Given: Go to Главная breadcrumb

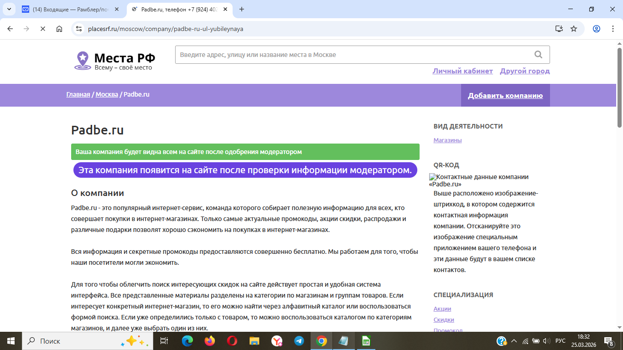Looking at the screenshot, I should coord(78,95).
